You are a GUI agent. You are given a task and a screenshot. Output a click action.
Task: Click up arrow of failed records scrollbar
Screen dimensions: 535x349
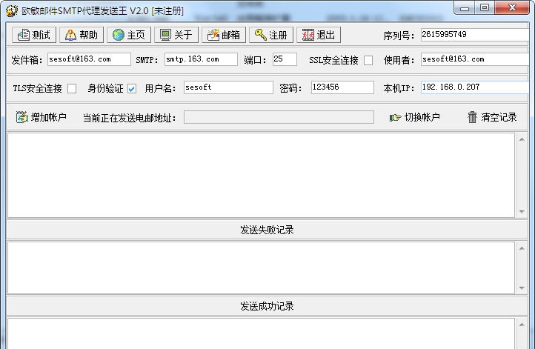[x=522, y=248]
